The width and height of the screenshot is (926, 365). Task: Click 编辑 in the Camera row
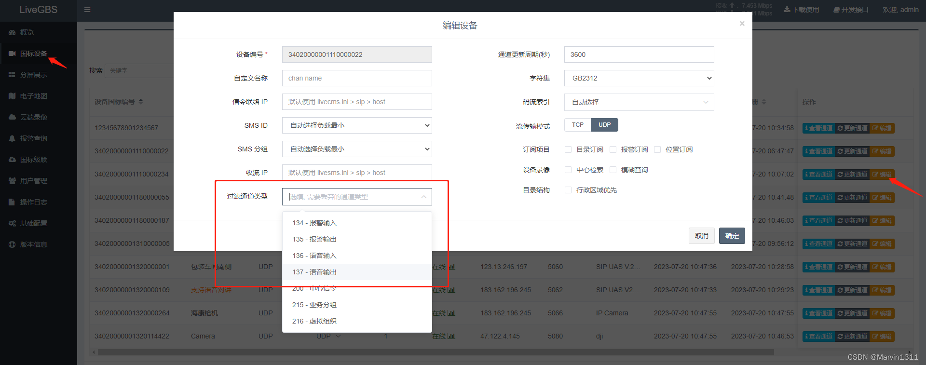882,336
